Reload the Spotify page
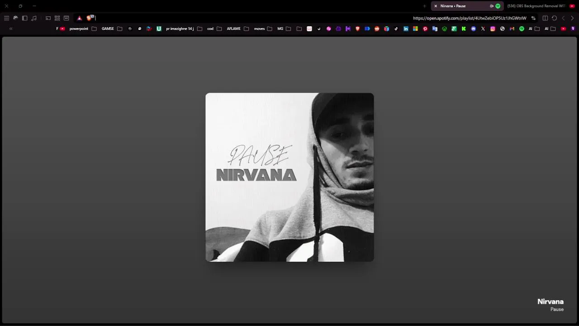 (x=554, y=18)
